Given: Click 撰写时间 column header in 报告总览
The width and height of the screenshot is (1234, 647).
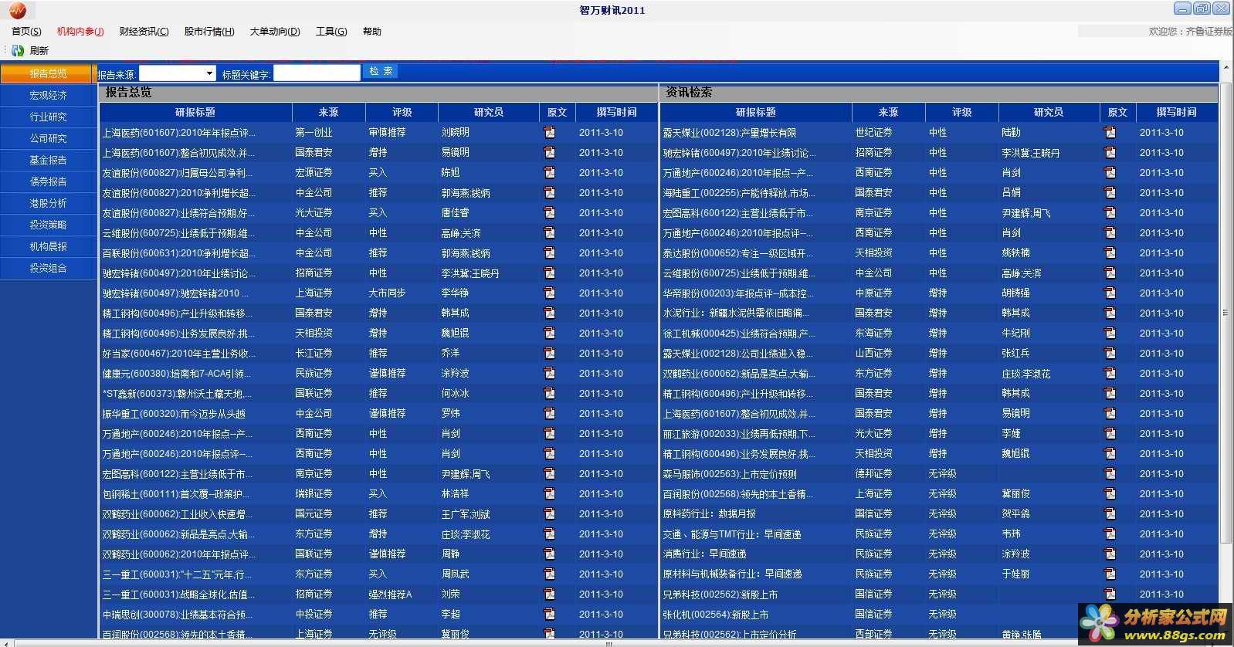Looking at the screenshot, I should tap(616, 112).
